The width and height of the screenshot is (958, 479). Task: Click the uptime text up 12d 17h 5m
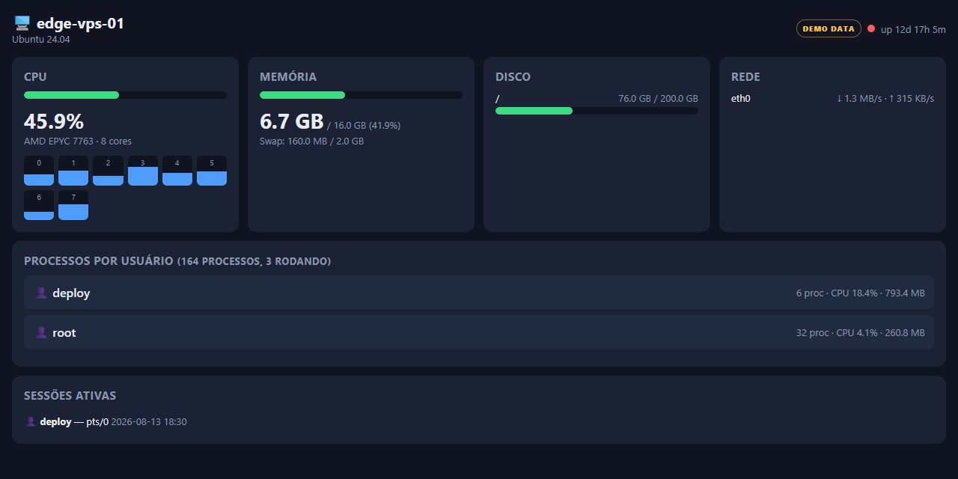[x=913, y=29]
